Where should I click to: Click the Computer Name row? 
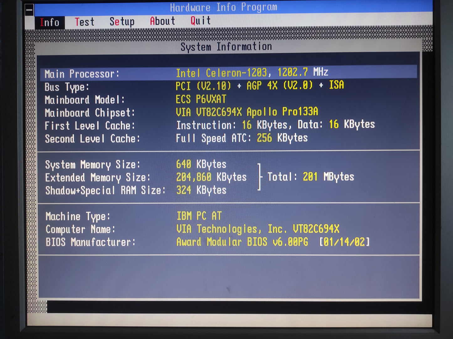pos(192,229)
